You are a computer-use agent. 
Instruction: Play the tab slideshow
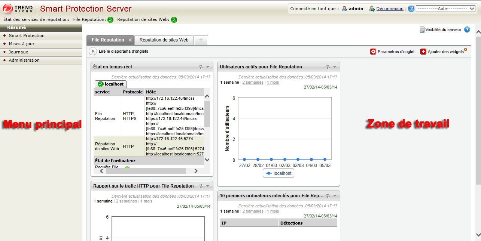(x=92, y=52)
